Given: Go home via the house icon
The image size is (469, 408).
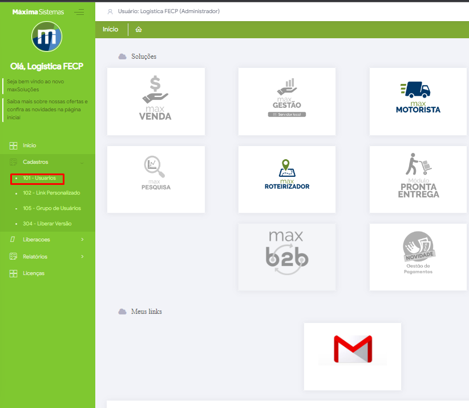Looking at the screenshot, I should [139, 29].
